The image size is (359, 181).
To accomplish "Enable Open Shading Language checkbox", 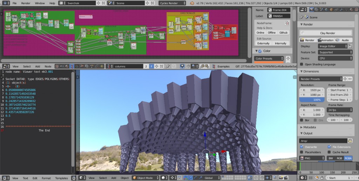I will click(x=302, y=64).
